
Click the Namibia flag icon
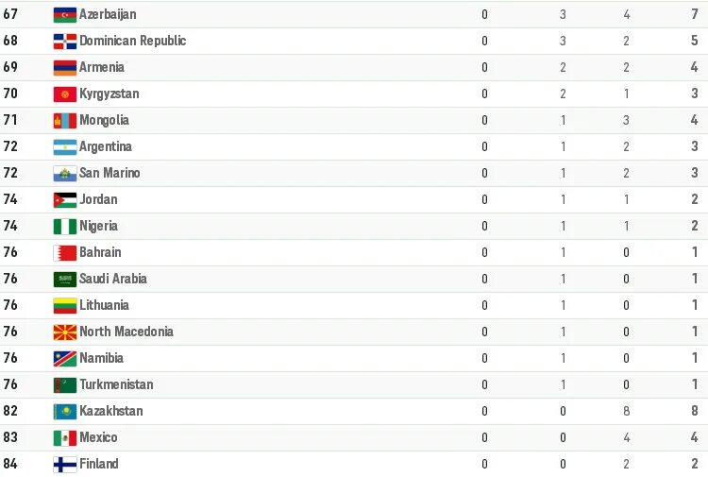[65, 359]
